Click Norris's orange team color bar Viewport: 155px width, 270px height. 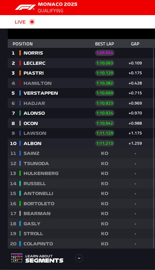pyautogui.click(x=20, y=53)
